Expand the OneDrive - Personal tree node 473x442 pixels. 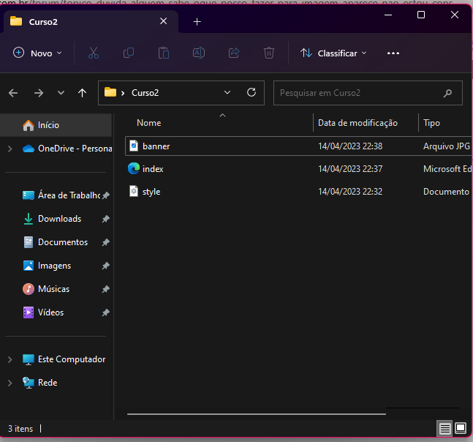pos(10,149)
